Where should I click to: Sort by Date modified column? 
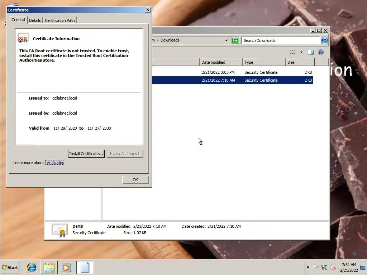pos(221,62)
